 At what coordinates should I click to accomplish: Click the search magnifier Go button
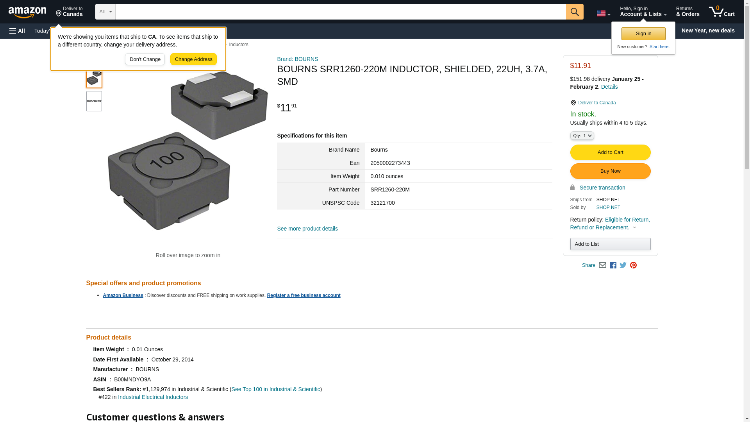pos(574,12)
